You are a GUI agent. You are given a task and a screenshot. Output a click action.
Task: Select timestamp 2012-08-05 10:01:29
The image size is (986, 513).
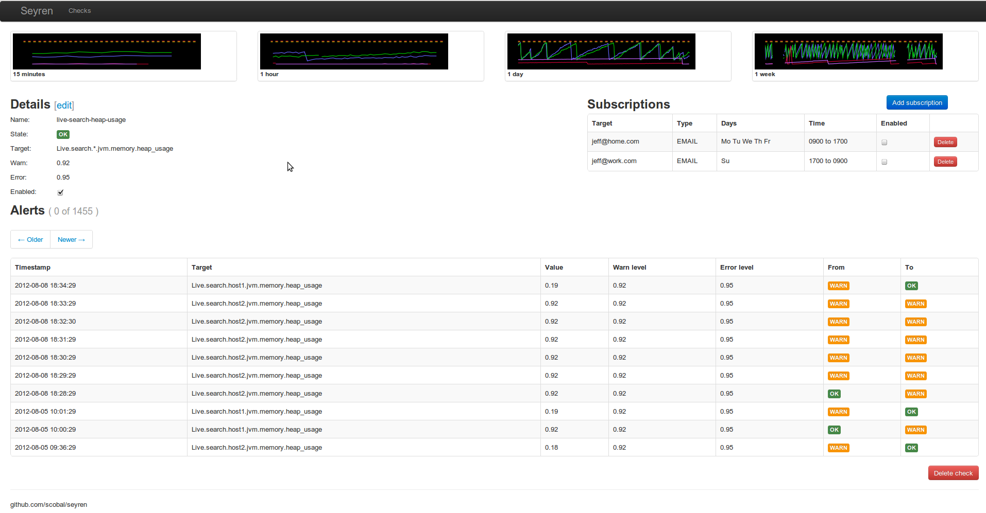click(x=45, y=411)
